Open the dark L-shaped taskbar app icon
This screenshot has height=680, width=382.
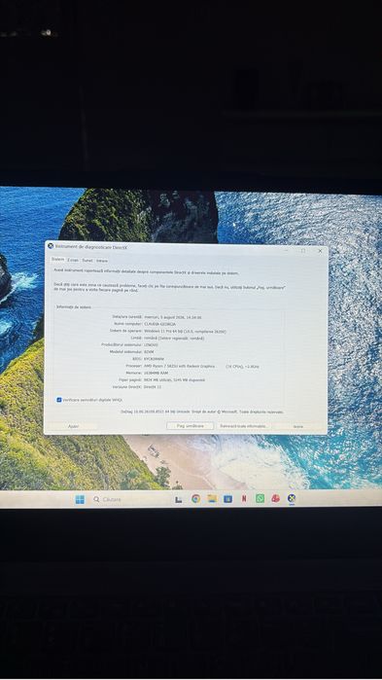pyautogui.click(x=179, y=500)
